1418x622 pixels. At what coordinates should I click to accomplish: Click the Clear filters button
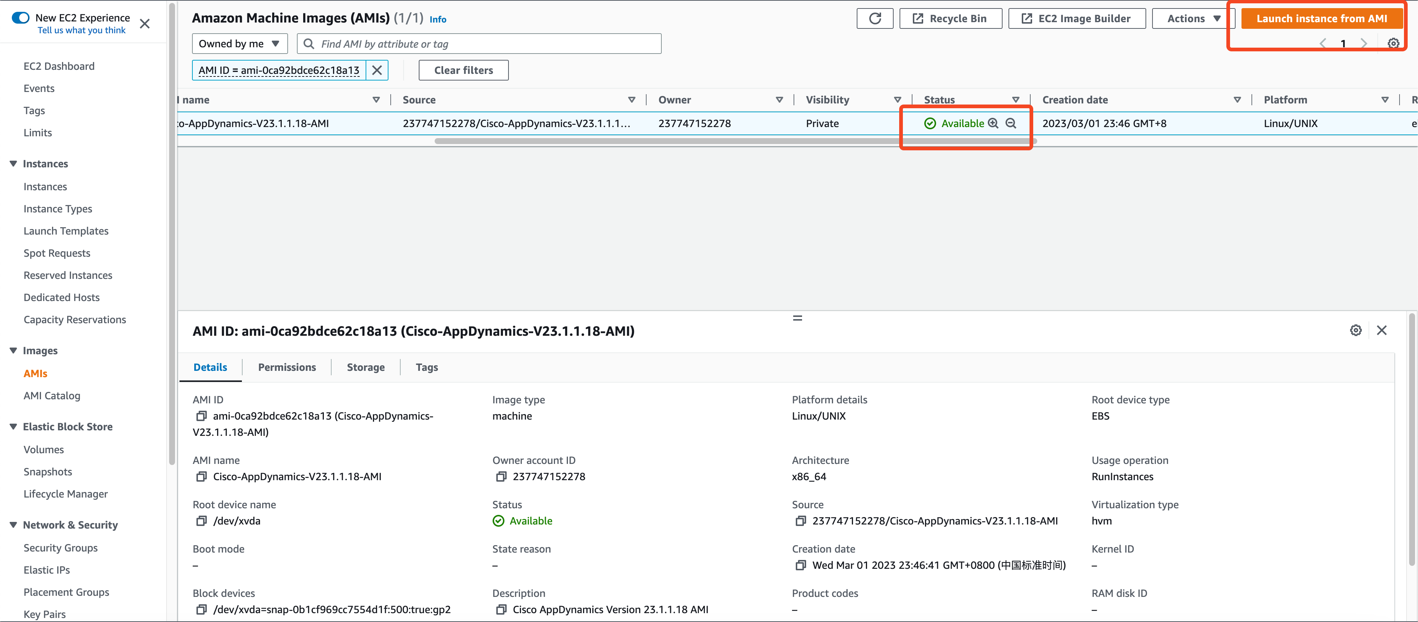pos(463,71)
